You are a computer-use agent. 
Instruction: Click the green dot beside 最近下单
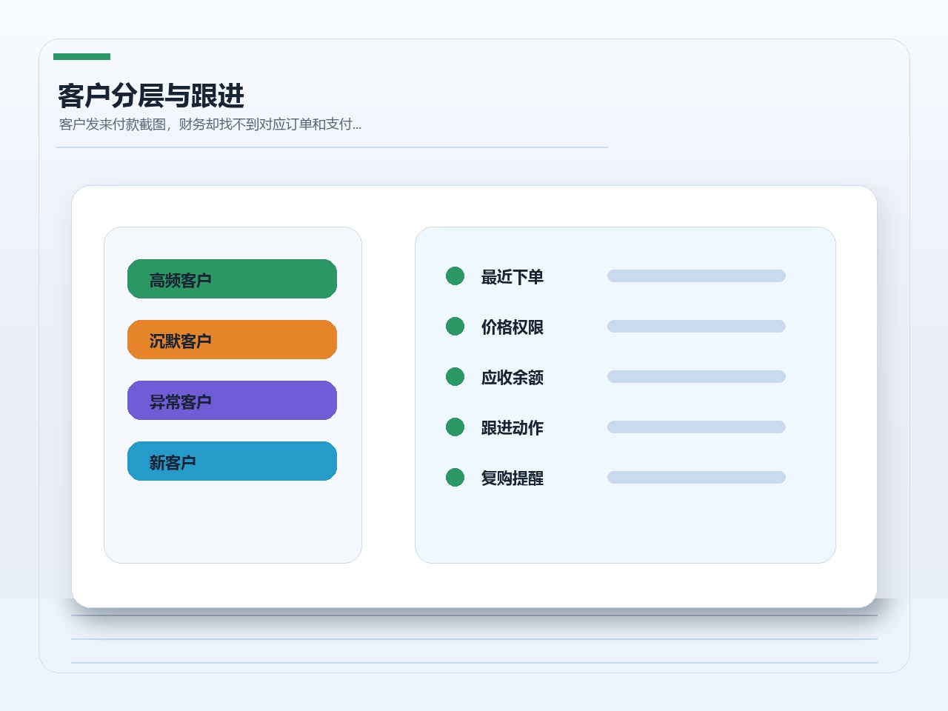455,276
